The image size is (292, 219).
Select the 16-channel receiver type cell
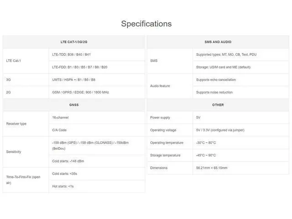pyautogui.click(x=97, y=118)
